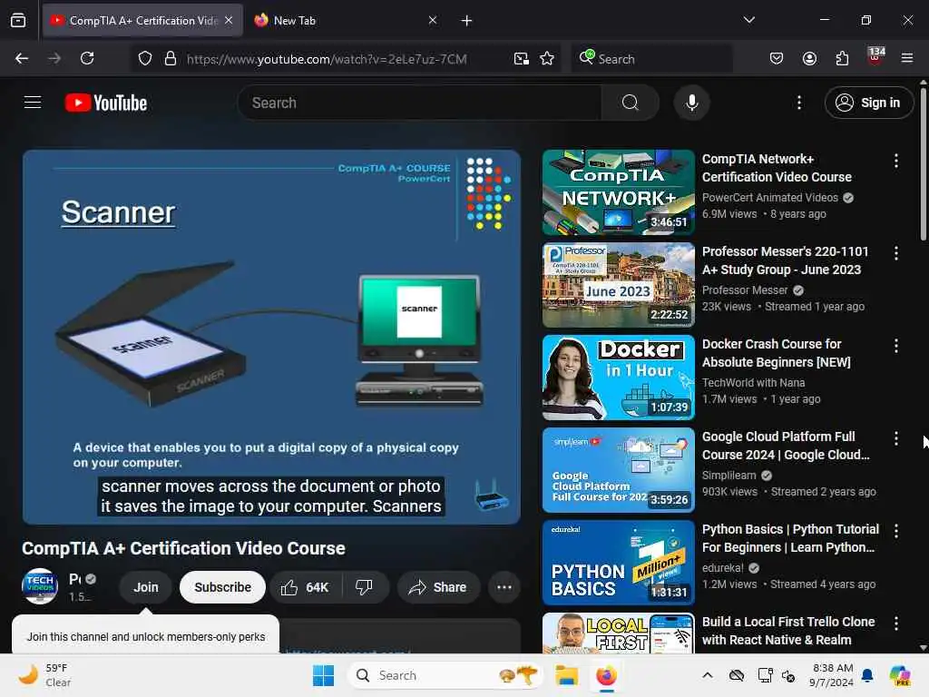Open Firefox tab list dropdown arrow

748,20
